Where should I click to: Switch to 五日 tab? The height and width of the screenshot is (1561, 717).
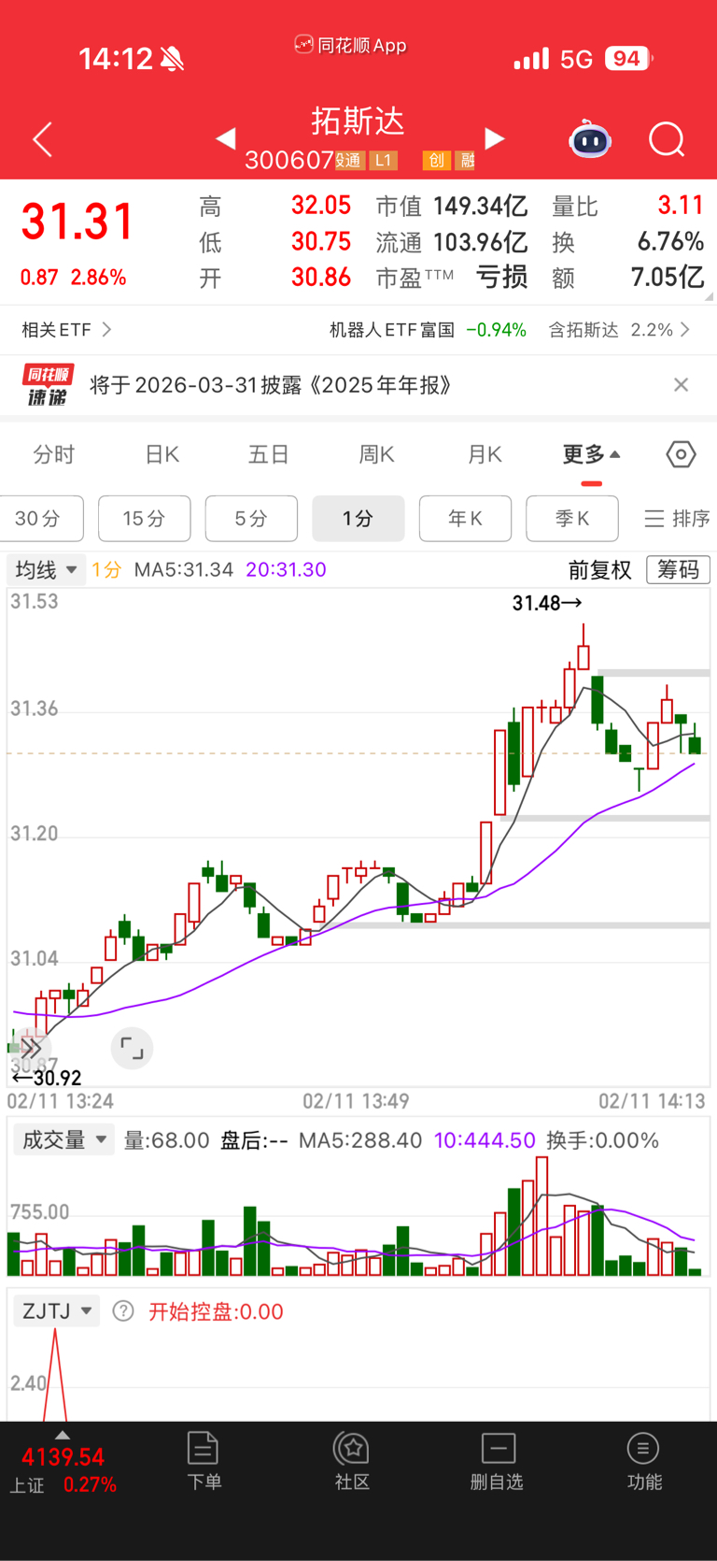(x=269, y=455)
